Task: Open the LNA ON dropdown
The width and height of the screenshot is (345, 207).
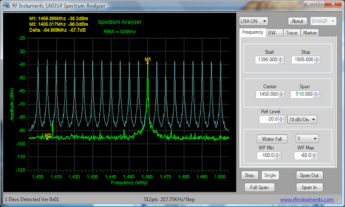Action: coord(253,22)
